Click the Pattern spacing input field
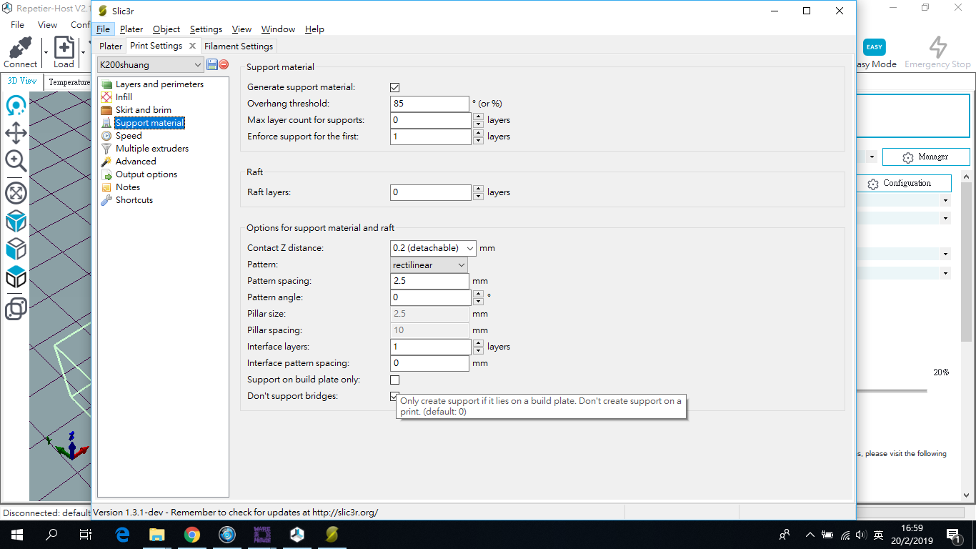This screenshot has height=549, width=976. 429,282
